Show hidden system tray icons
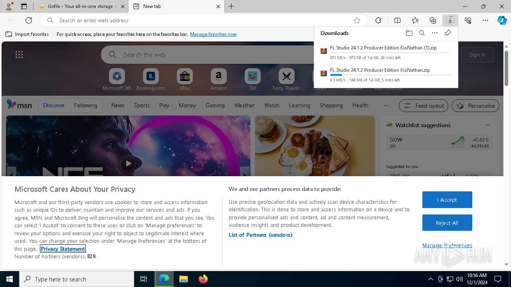Viewport: 511px width, 287px height. [x=430, y=279]
